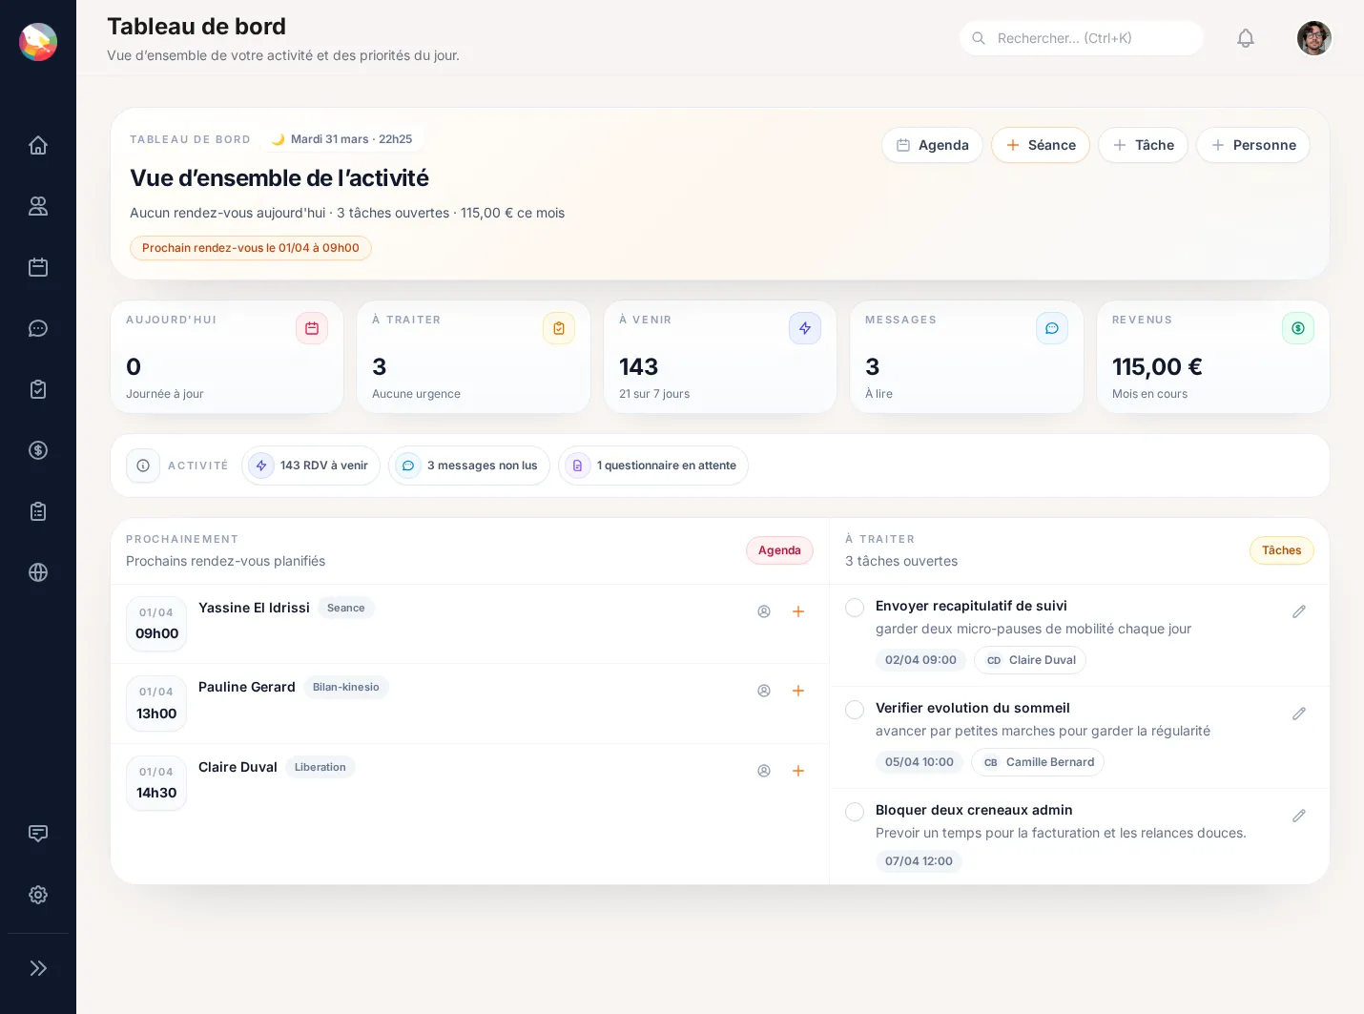Screen dimensions: 1364x1014
Task: Click the Liberation tag
Action: [320, 767]
